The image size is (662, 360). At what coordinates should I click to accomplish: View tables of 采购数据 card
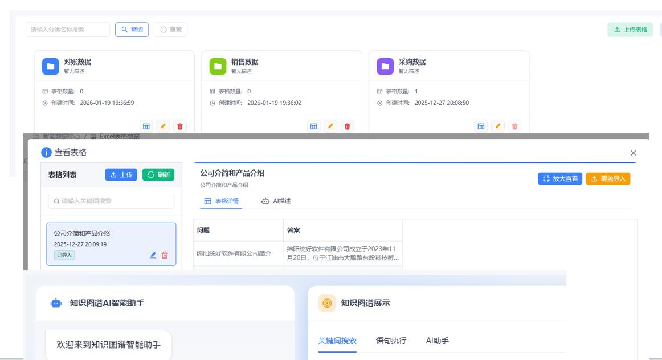coord(481,126)
